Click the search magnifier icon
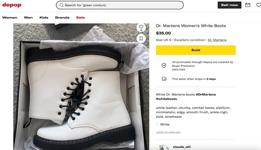 [x=62, y=5]
